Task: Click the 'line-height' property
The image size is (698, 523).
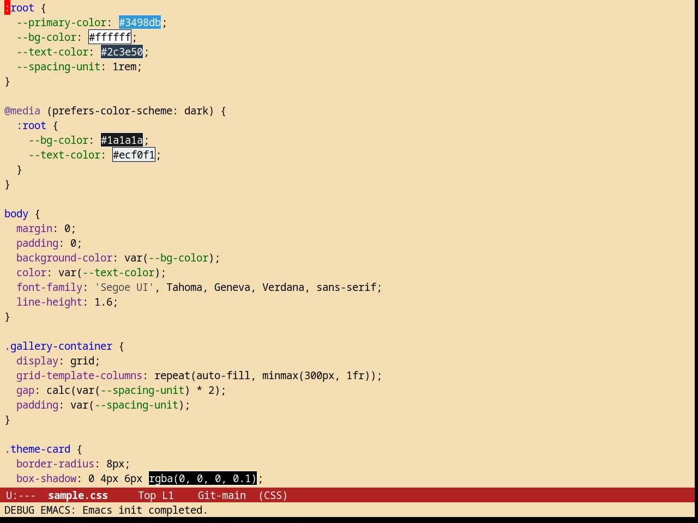Action: 49,302
